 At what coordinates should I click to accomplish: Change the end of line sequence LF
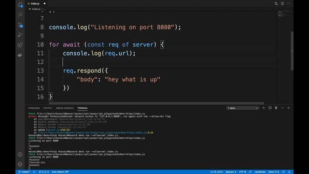tap(250, 172)
